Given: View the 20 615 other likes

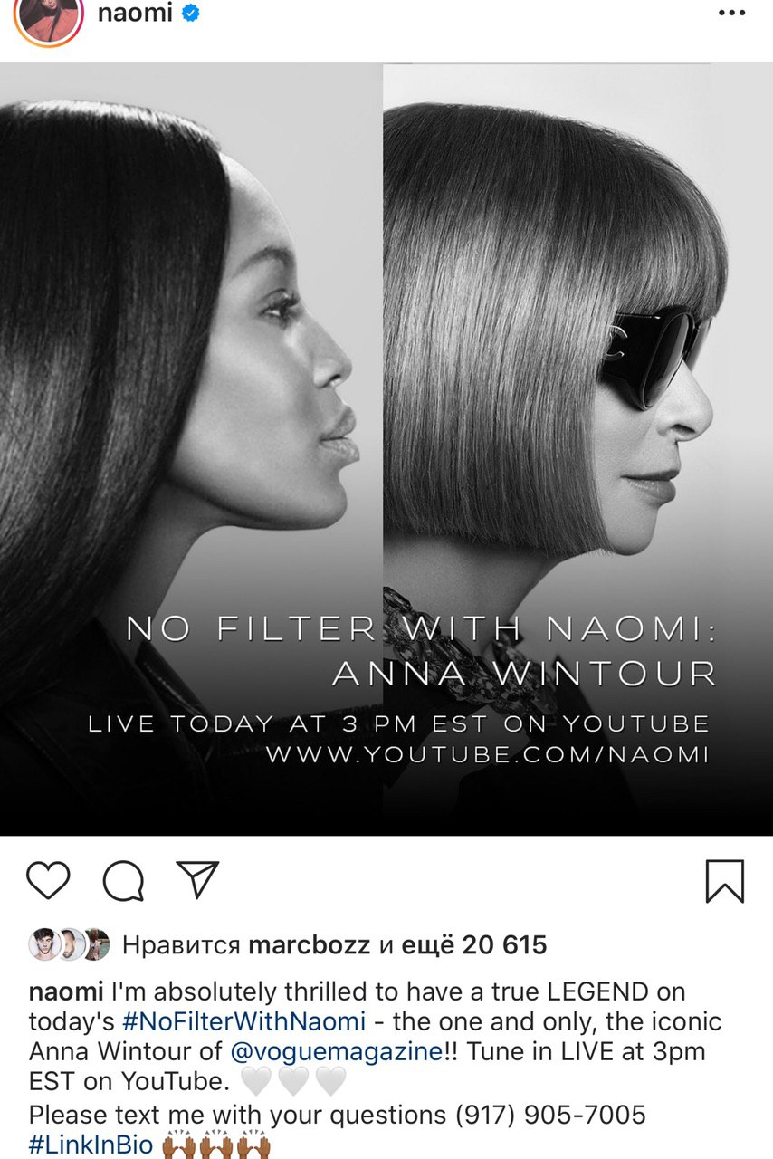Looking at the screenshot, I should click(474, 946).
